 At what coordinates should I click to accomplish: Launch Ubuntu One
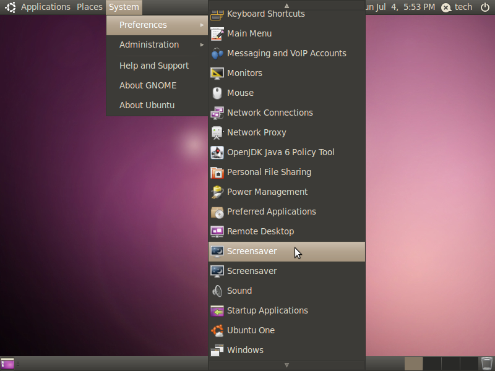pyautogui.click(x=286, y=331)
